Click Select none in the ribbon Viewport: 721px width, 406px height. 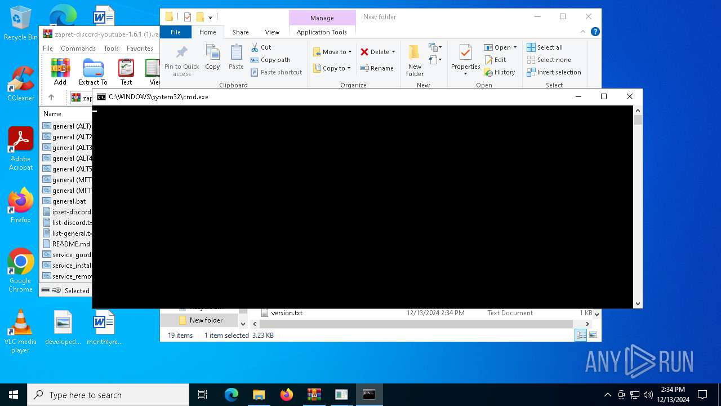(x=549, y=60)
